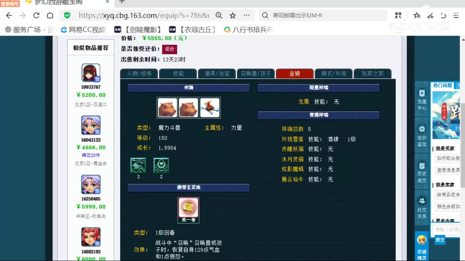The height and width of the screenshot is (261, 465).
Task: Click the zoom magnifier icon in address bar
Action: coord(219,15)
